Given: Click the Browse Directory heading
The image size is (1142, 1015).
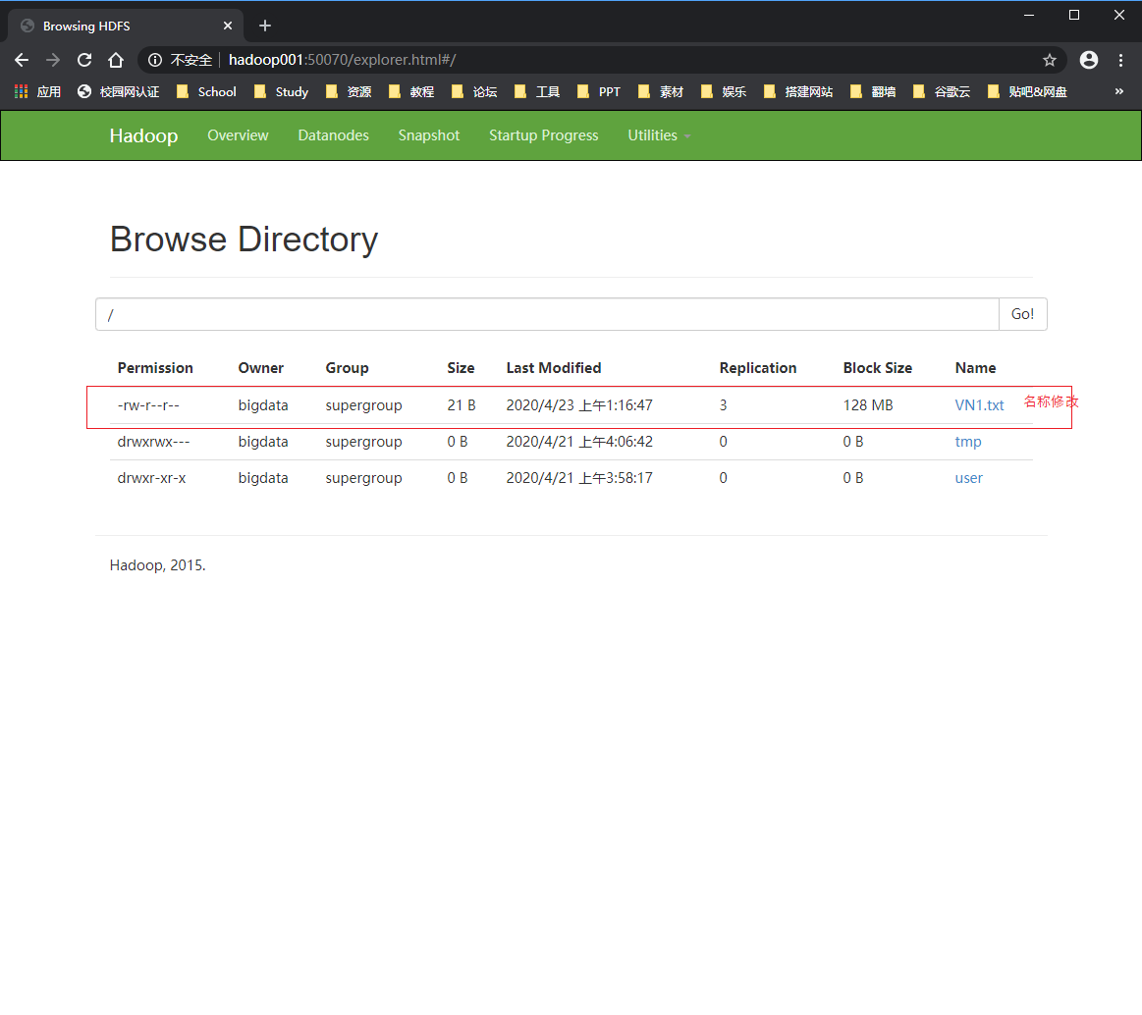Looking at the screenshot, I should click(244, 240).
